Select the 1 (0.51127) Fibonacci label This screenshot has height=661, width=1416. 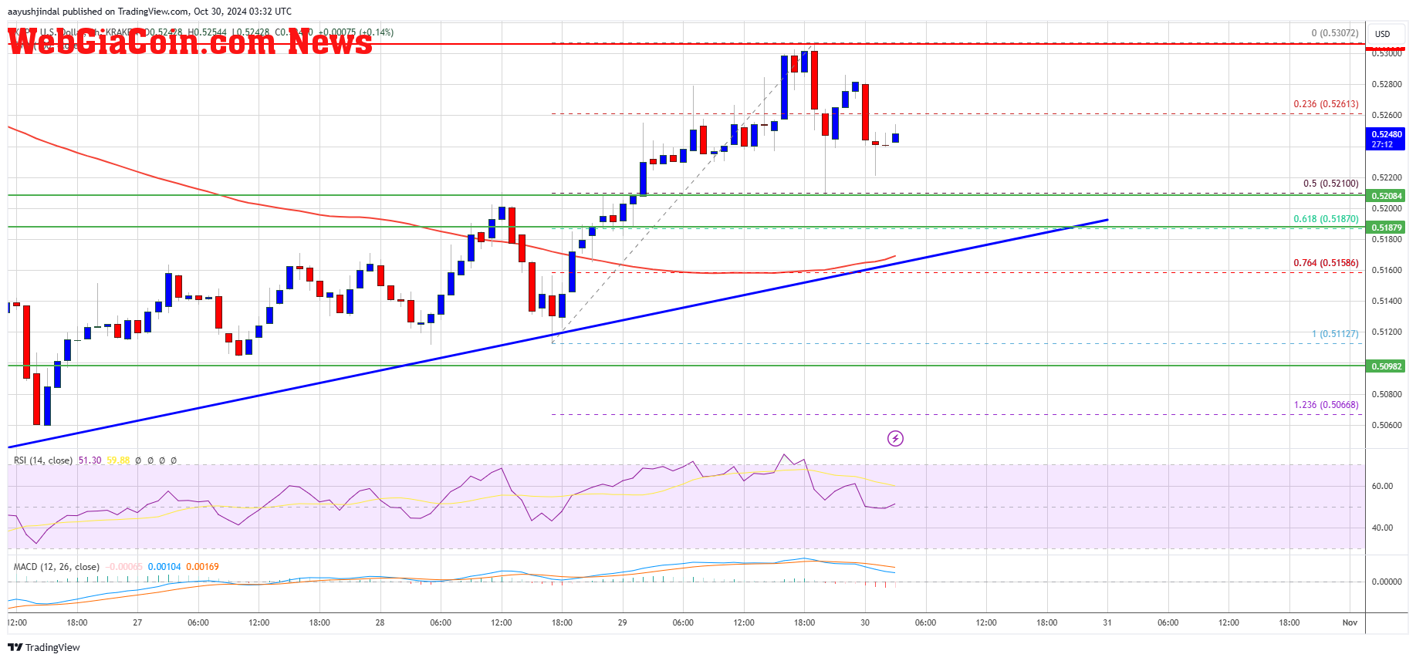point(1335,334)
